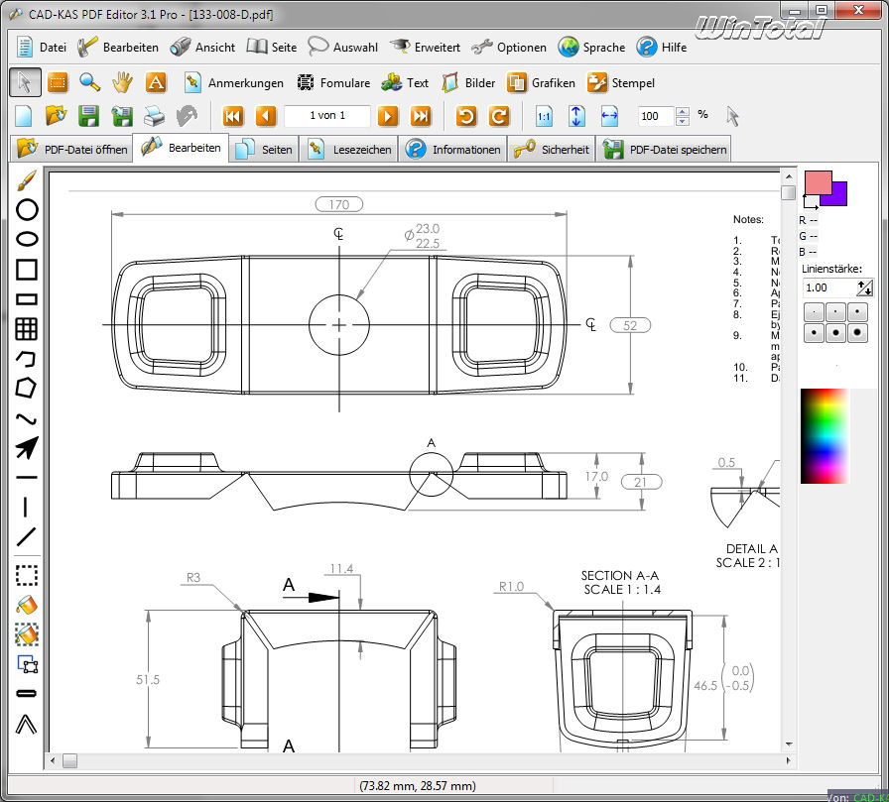The width and height of the screenshot is (889, 802).
Task: Select the circle drawing tool
Action: [27, 209]
